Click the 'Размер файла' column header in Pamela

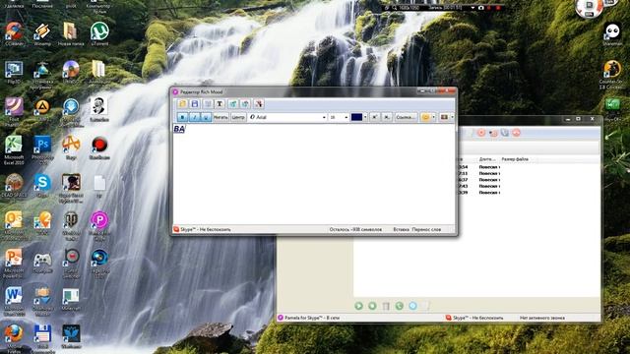515,159
